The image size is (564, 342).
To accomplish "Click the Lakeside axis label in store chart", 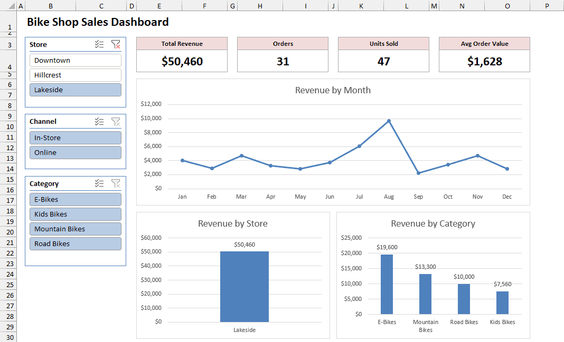I will [x=245, y=330].
